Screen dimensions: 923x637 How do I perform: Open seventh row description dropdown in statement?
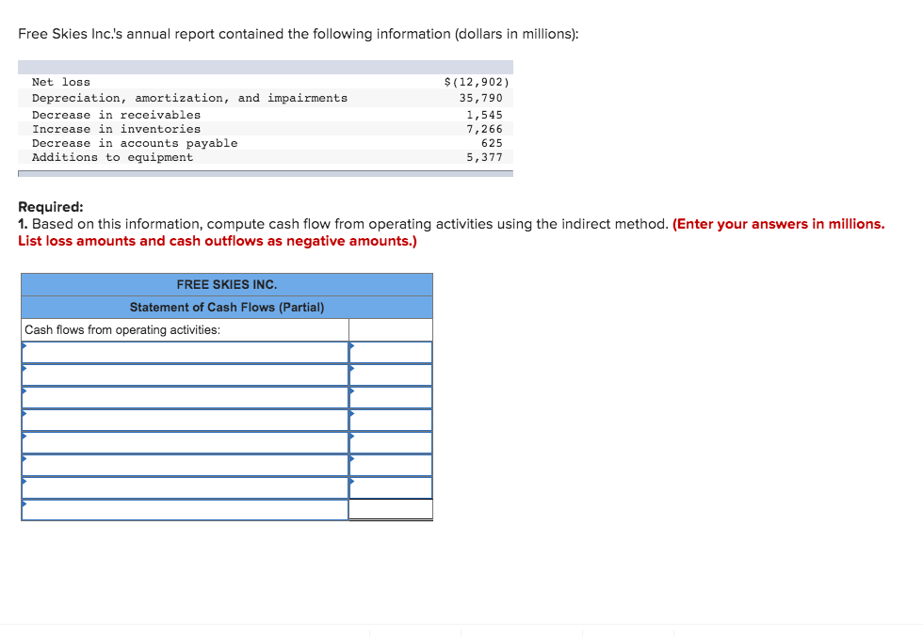point(185,487)
